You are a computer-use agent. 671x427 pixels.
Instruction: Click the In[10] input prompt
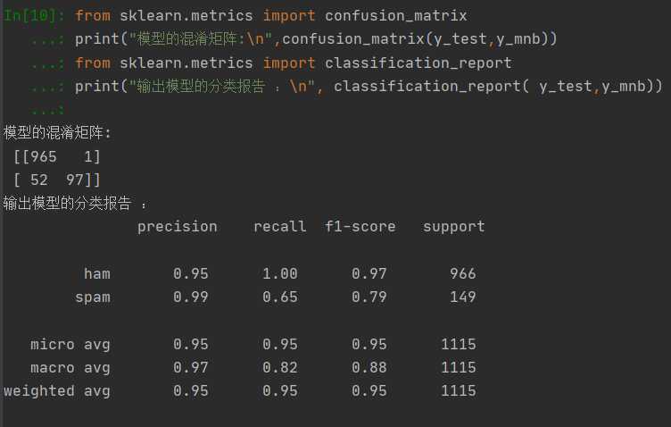(35, 16)
